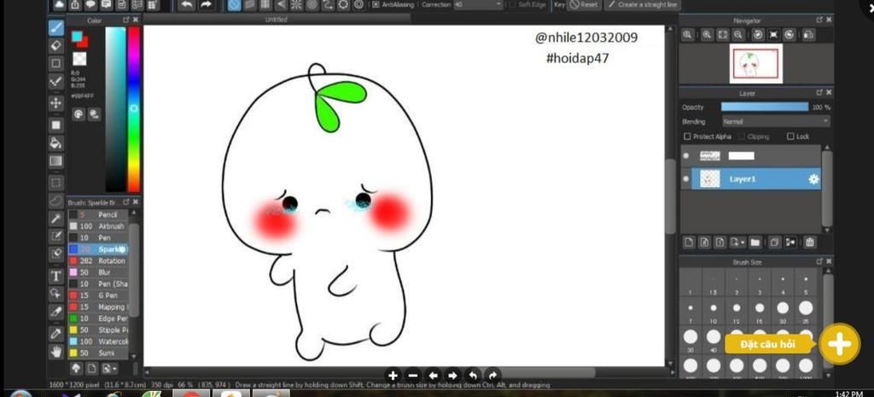Select the Gradient tool

[x=55, y=161]
